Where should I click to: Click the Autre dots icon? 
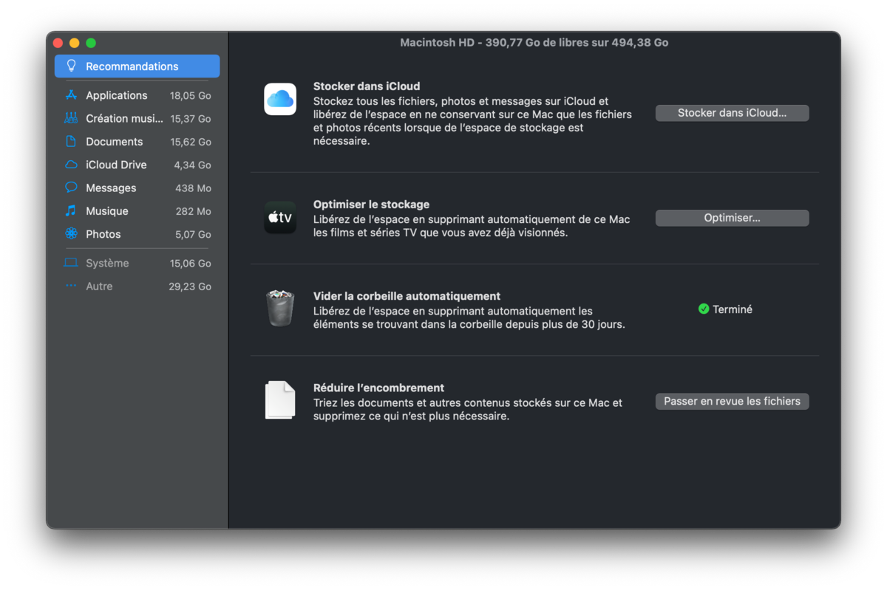pyautogui.click(x=71, y=286)
